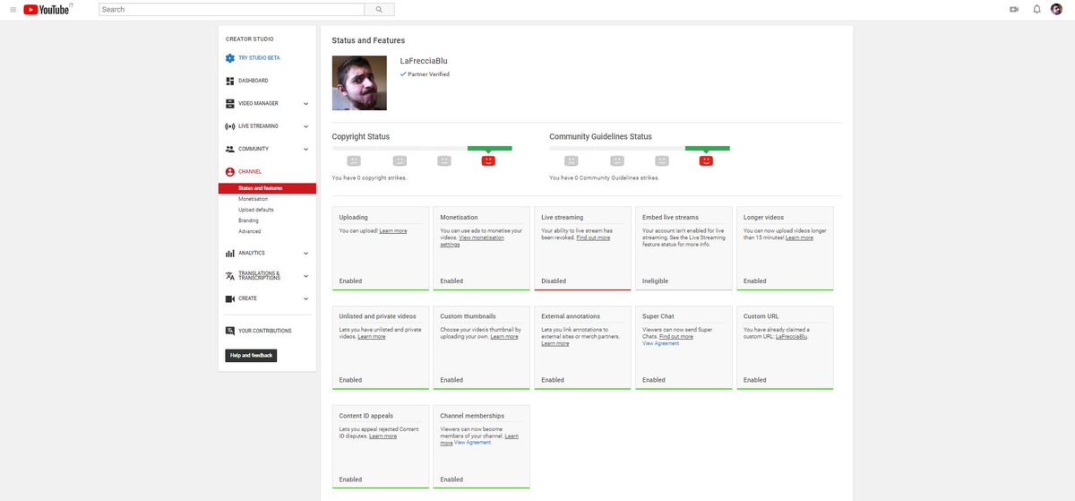The image size is (1075, 501).
Task: Click the Your Contributions icon
Action: pos(230,331)
